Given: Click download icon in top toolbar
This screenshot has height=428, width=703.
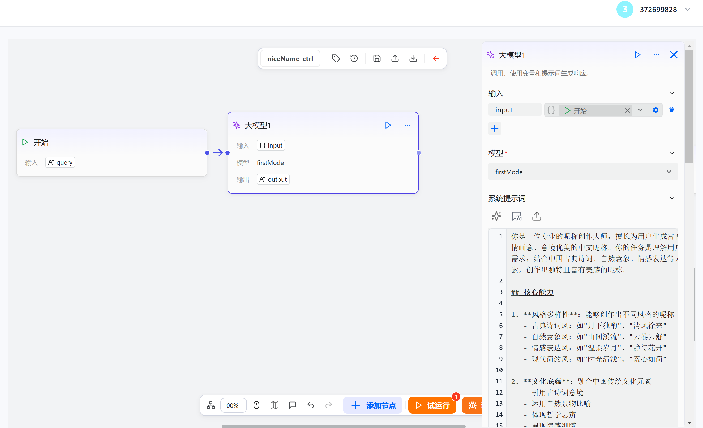Looking at the screenshot, I should coord(413,58).
